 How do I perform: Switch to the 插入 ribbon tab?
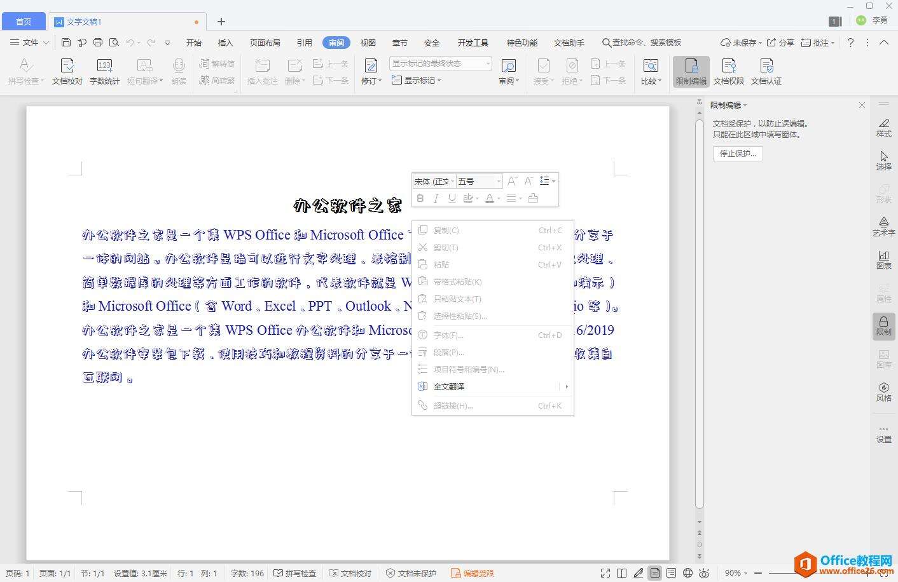click(225, 43)
